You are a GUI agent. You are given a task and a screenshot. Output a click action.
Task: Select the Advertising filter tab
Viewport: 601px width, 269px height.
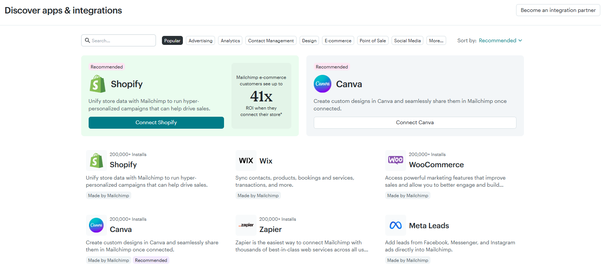[200, 40]
